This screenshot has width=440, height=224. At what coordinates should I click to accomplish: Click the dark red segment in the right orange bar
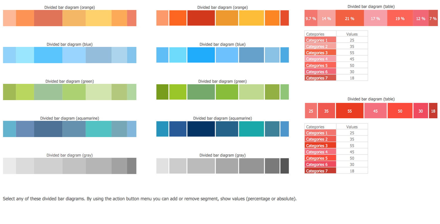(x=201, y=18)
